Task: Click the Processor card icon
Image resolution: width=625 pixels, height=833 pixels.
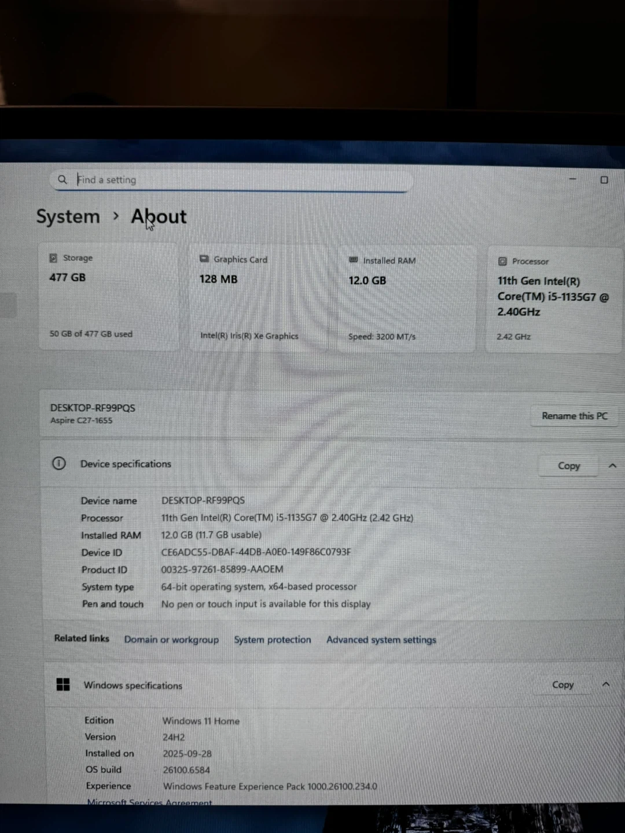Action: tap(502, 261)
